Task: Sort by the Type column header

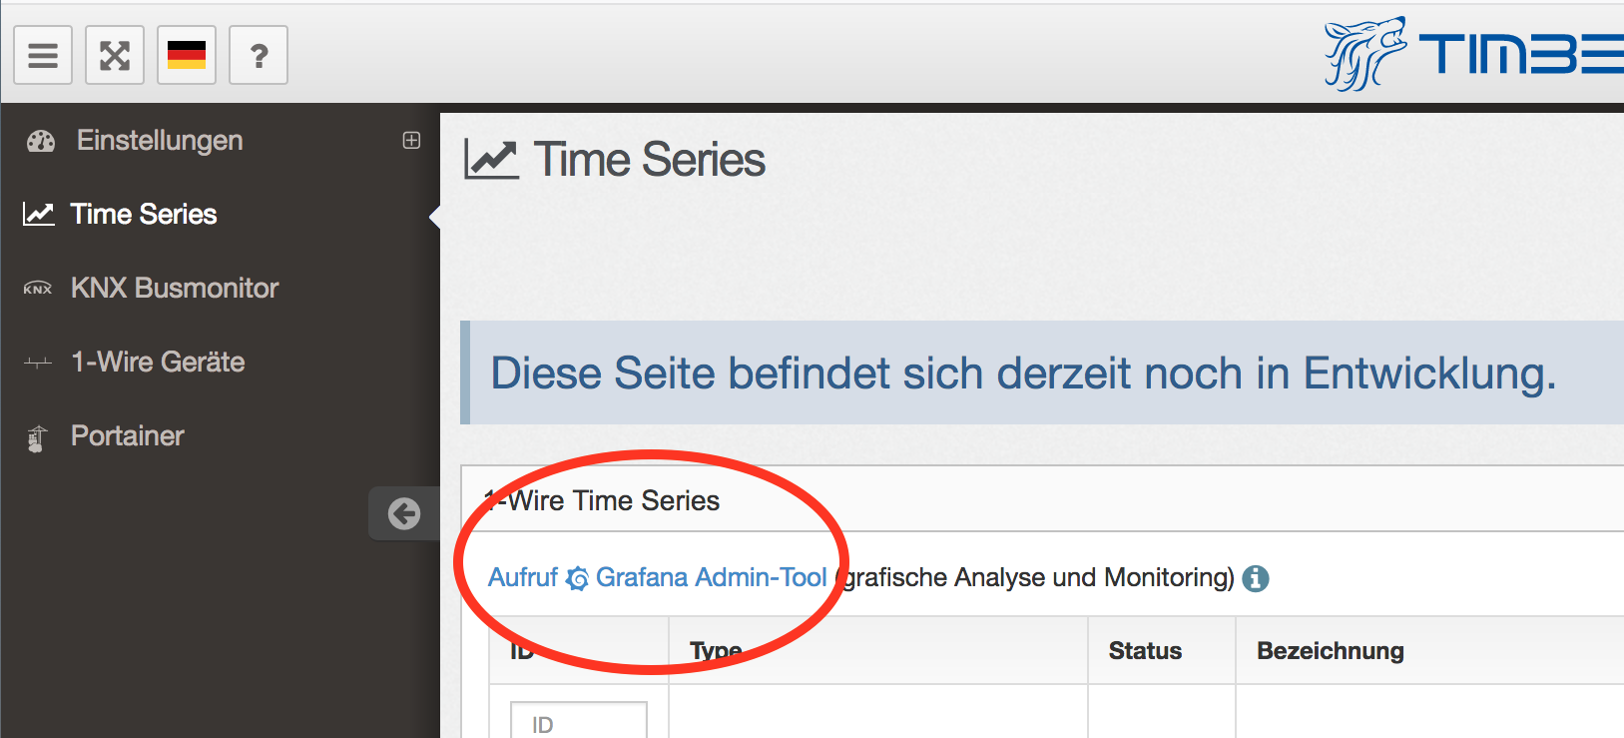Action: click(716, 651)
